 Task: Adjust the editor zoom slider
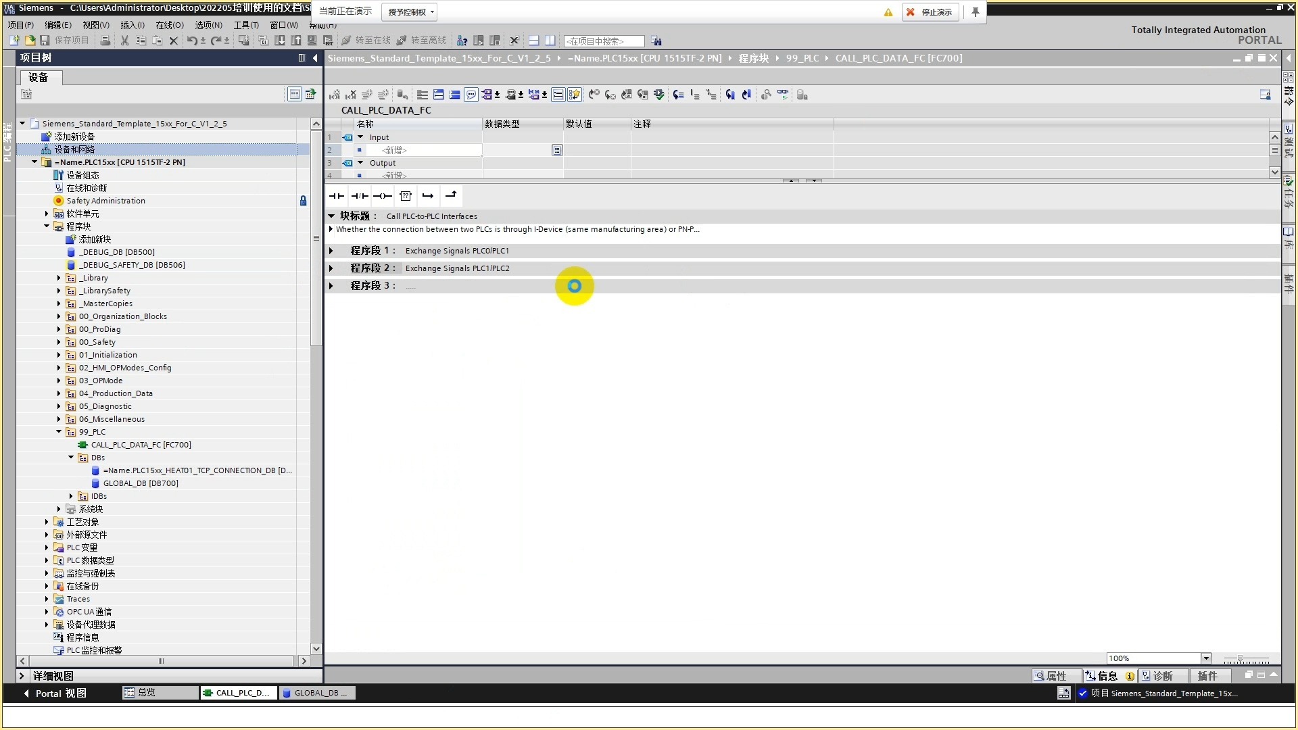[x=1240, y=659]
